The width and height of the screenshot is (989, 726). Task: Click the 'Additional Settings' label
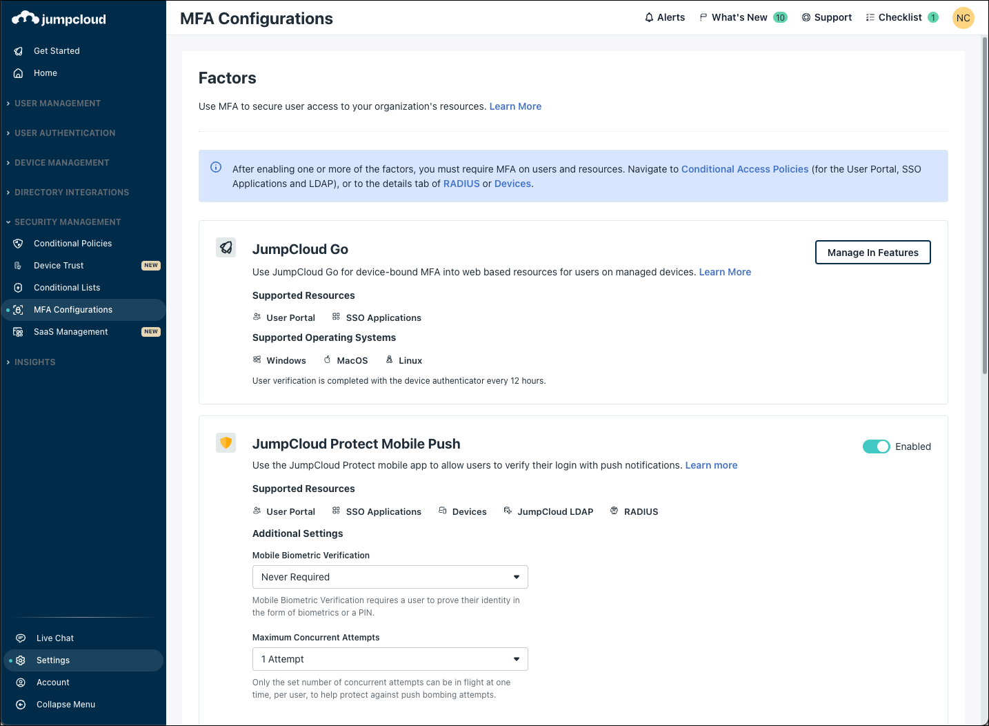[x=297, y=533]
